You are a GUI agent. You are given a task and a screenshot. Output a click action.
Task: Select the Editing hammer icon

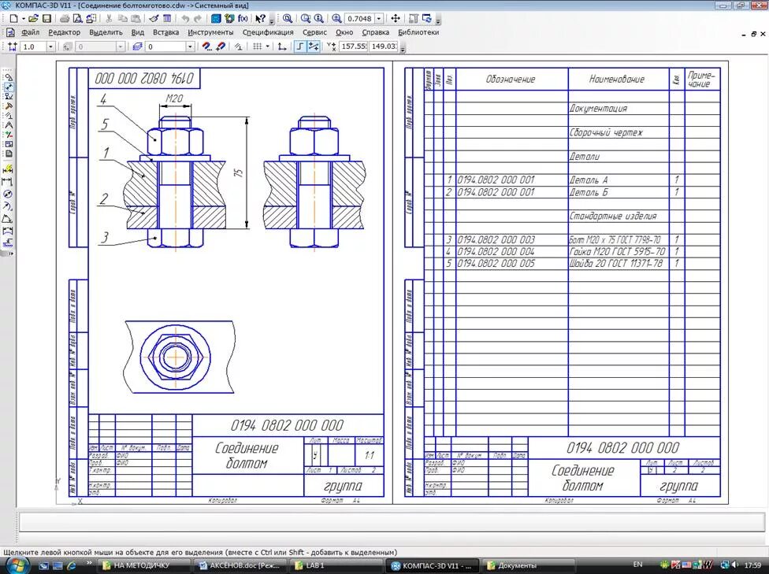click(9, 106)
